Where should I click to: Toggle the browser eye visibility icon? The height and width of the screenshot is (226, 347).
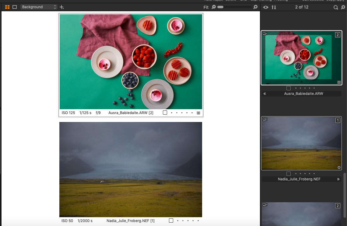click(x=266, y=7)
